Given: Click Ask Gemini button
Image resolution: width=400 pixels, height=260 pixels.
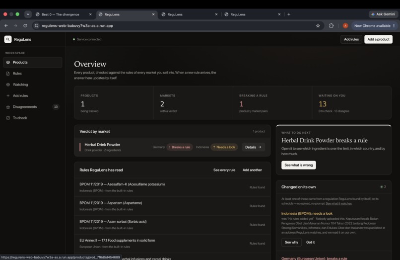Looking at the screenshot, I should point(383,14).
